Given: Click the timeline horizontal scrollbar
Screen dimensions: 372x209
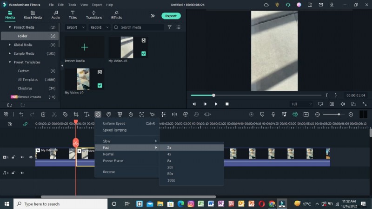Looking at the screenshot, I should (128, 196).
